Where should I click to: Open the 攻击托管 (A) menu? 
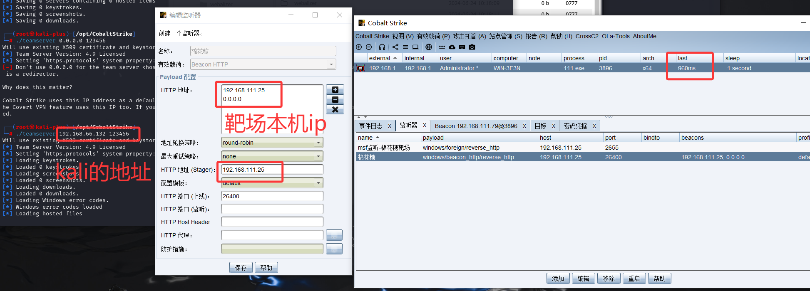click(x=470, y=36)
